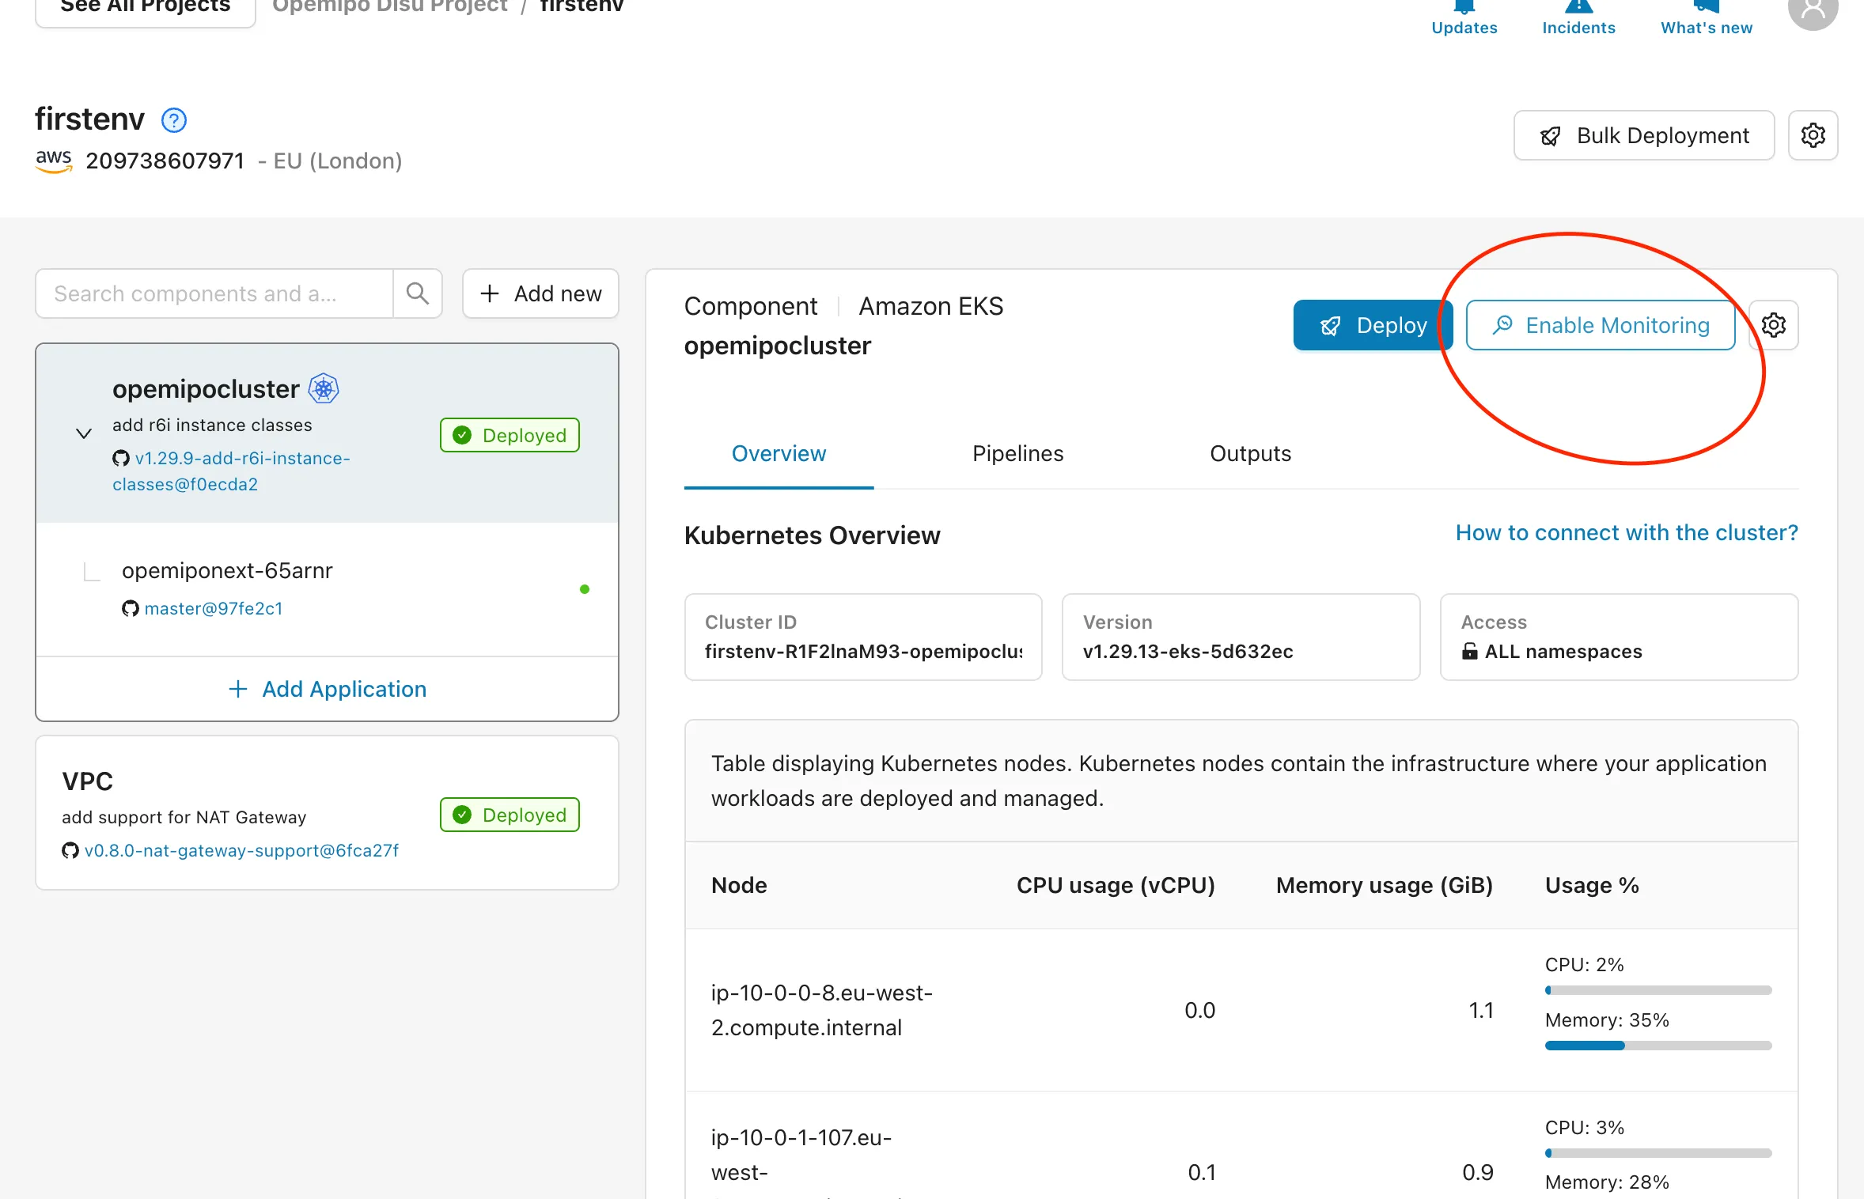Open v0.8.0-nat-gateway-support@6fca27f link
This screenshot has width=1864, height=1199.
[x=241, y=850]
